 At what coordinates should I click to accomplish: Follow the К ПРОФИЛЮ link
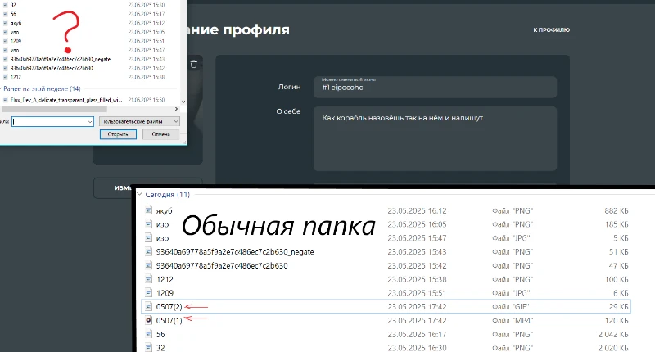click(551, 30)
